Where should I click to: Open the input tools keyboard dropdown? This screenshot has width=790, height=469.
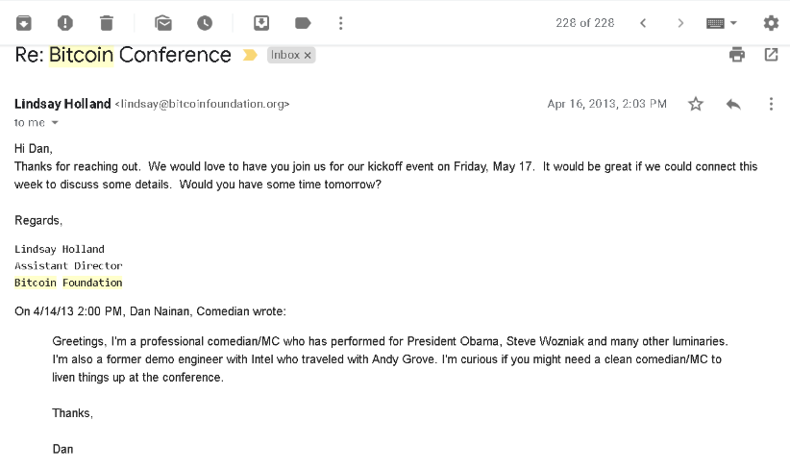click(722, 23)
